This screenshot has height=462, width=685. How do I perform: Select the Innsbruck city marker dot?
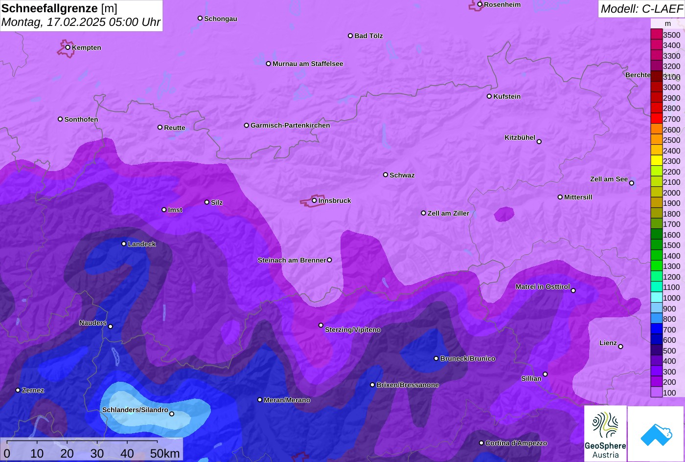pos(314,200)
